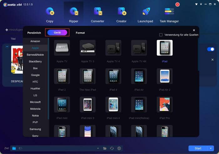This screenshot has height=154, width=219.
Task: Select BlackBerry in the brand list
Action: click(35, 62)
